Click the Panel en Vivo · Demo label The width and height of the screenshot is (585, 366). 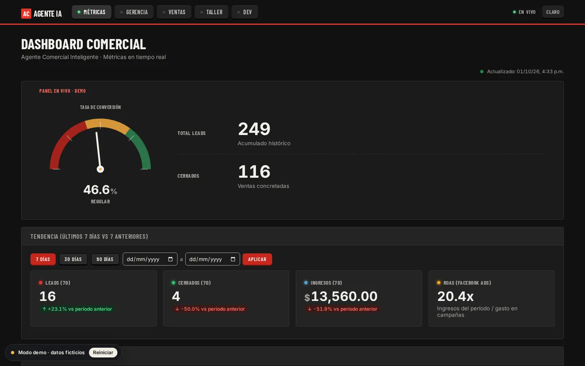click(63, 91)
